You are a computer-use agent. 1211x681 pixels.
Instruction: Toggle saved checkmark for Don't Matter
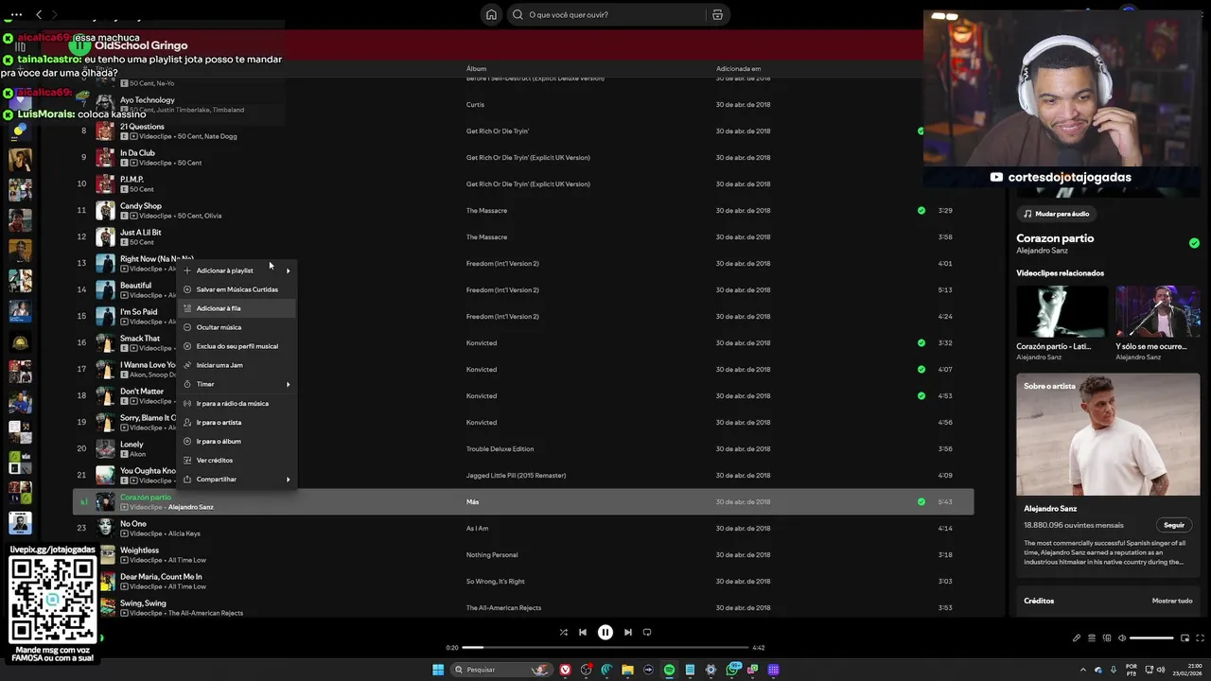(x=921, y=395)
